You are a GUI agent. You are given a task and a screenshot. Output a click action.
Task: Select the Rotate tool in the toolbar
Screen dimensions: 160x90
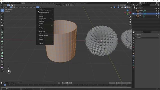click(2, 19)
